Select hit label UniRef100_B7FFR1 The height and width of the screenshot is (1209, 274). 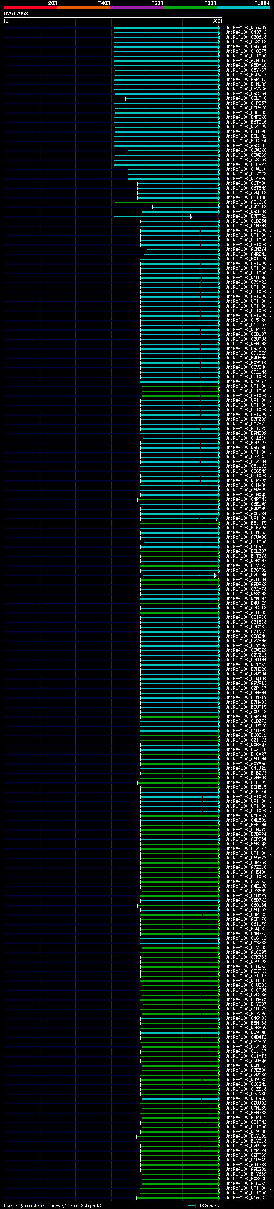pos(246,216)
